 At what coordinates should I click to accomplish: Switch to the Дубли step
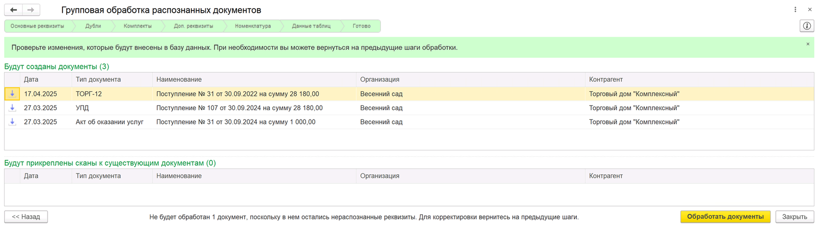[x=93, y=26]
